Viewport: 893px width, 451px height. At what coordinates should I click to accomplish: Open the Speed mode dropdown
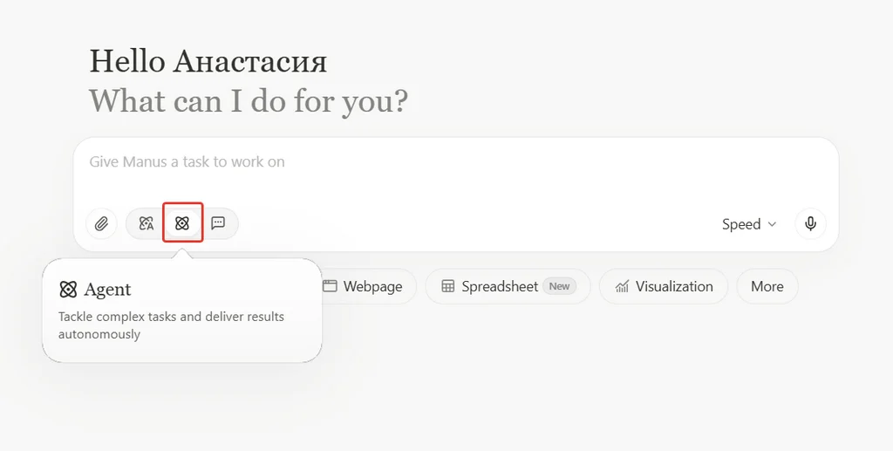[x=747, y=224]
